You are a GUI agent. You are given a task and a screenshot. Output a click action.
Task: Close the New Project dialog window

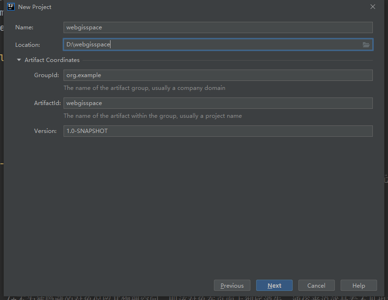(373, 7)
